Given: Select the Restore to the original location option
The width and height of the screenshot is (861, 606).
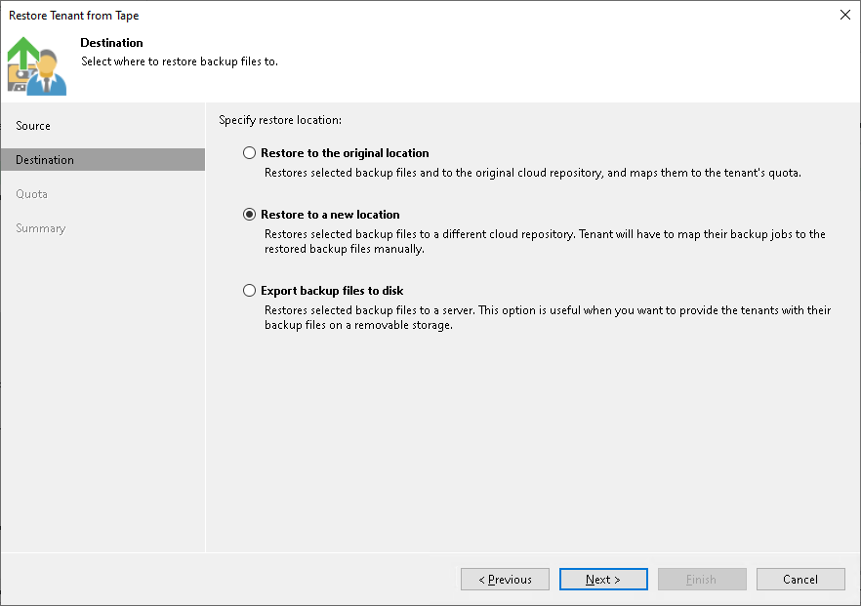Looking at the screenshot, I should [x=250, y=152].
